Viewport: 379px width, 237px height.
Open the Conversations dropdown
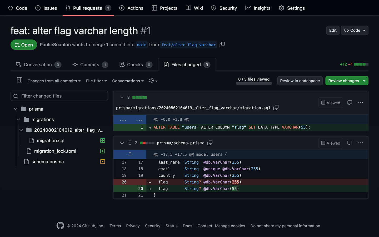128,81
